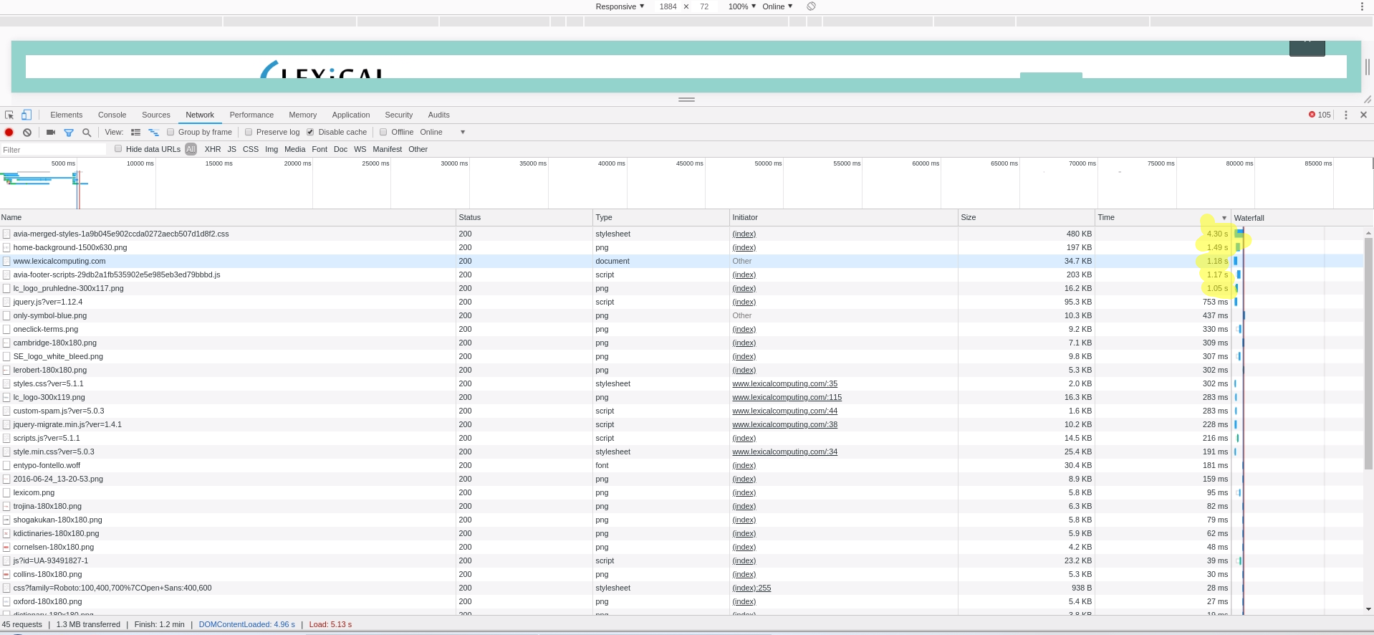This screenshot has width=1374, height=635.
Task: Click the Initiator column header
Action: (843, 217)
